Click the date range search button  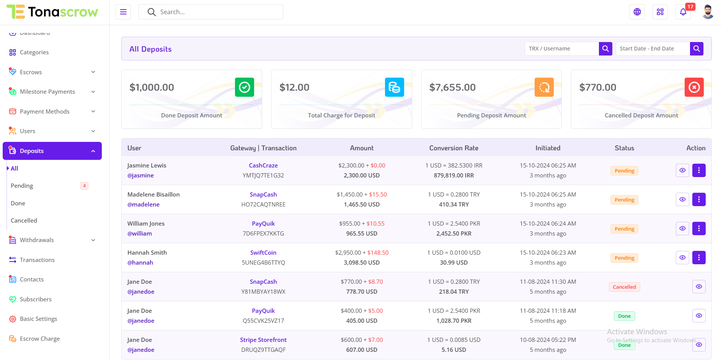tap(697, 49)
